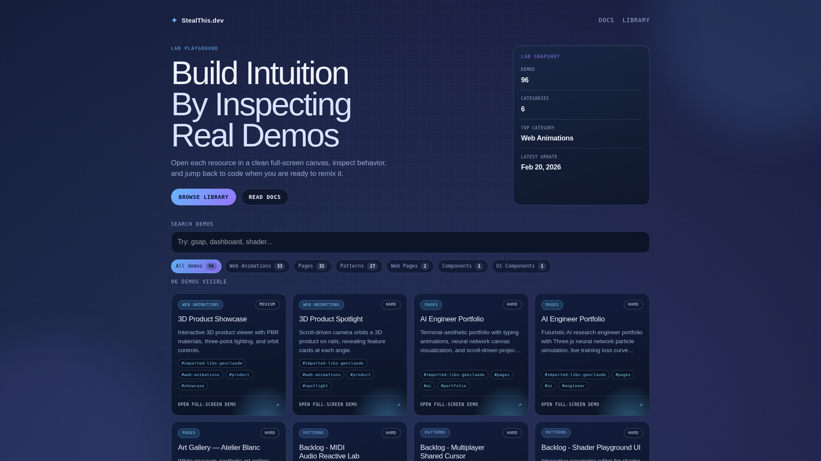Open the Library navigation link
Image resolution: width=821 pixels, height=461 pixels.
click(x=636, y=20)
